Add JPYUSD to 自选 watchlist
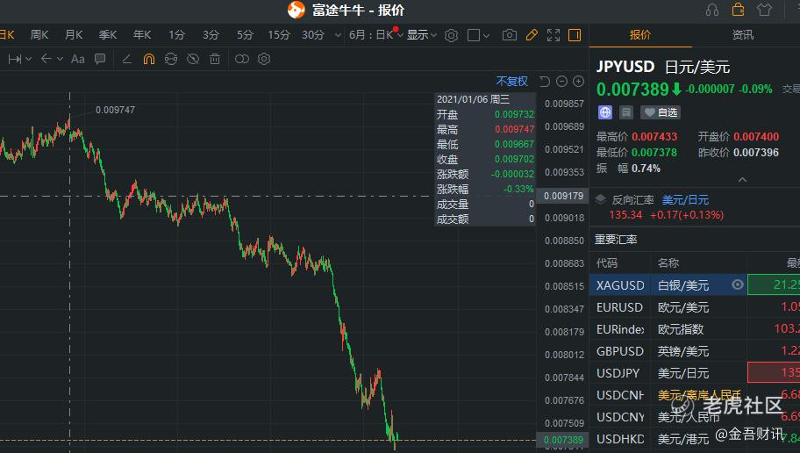800x453 pixels. pyautogui.click(x=661, y=112)
